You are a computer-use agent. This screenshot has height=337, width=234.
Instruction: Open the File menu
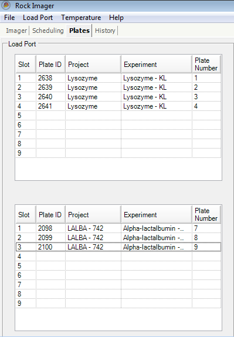[9, 18]
